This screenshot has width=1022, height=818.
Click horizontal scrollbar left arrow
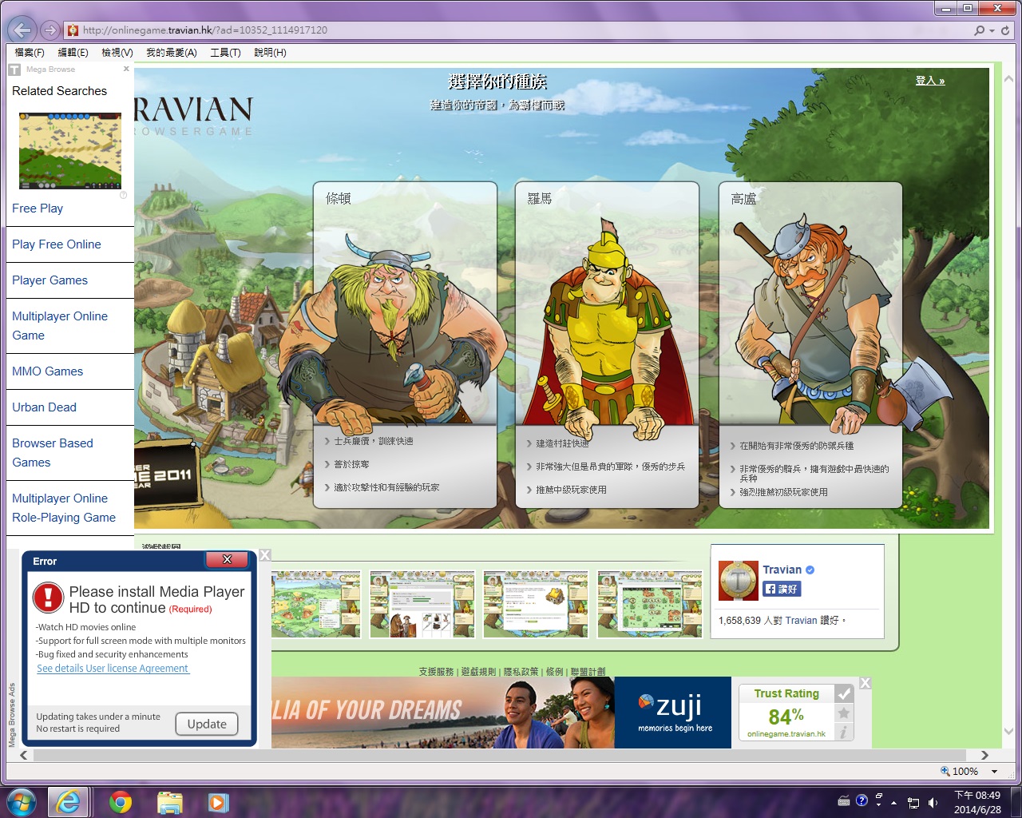(23, 755)
